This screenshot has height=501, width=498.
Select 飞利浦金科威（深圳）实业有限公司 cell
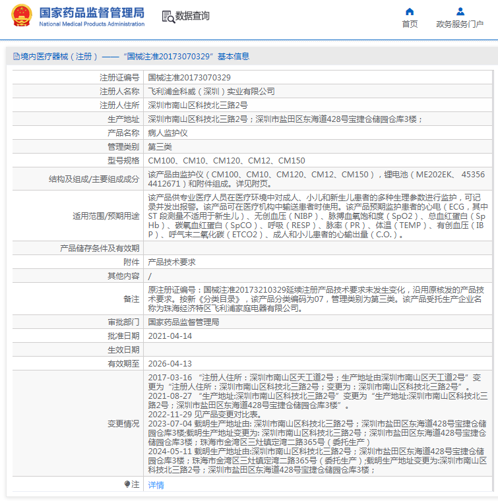[211, 92]
